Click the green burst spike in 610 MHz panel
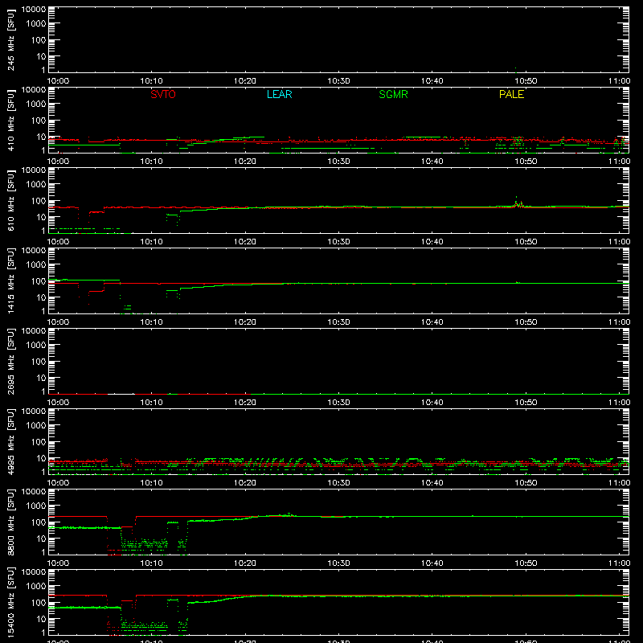The height and width of the screenshot is (643, 643). (517, 202)
